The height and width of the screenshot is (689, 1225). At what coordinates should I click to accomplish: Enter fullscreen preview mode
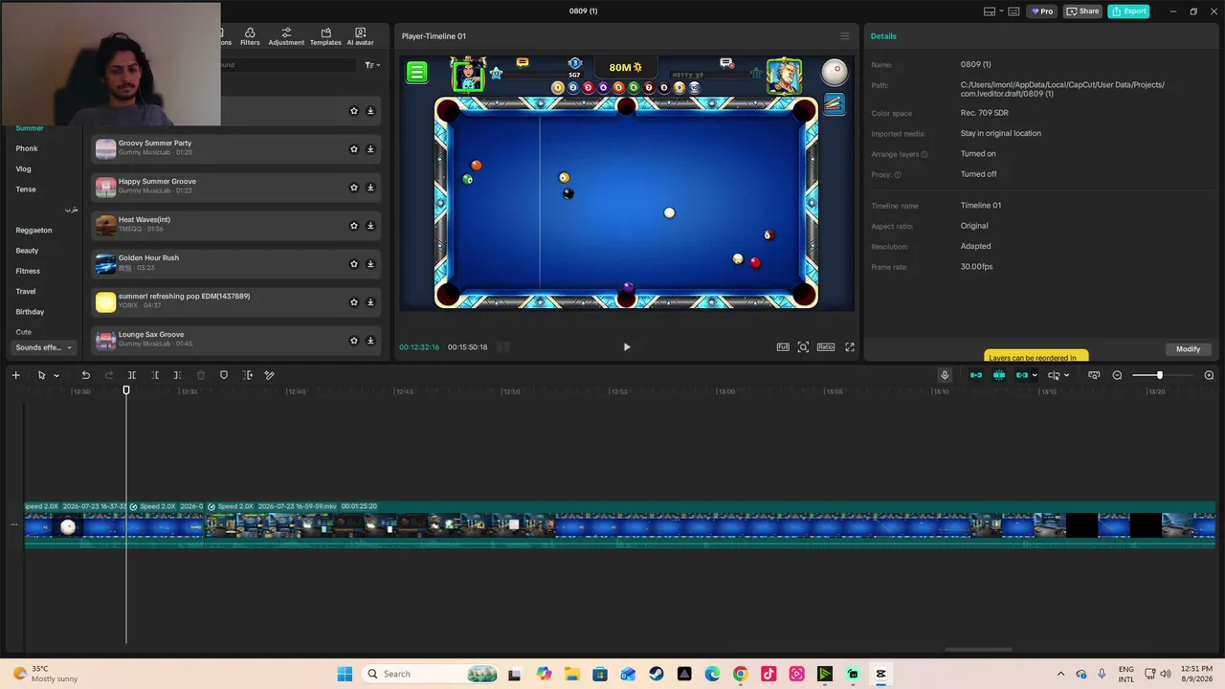point(849,347)
